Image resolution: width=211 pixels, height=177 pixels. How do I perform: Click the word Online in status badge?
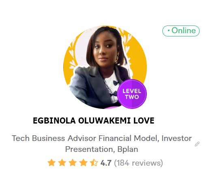tap(184, 30)
